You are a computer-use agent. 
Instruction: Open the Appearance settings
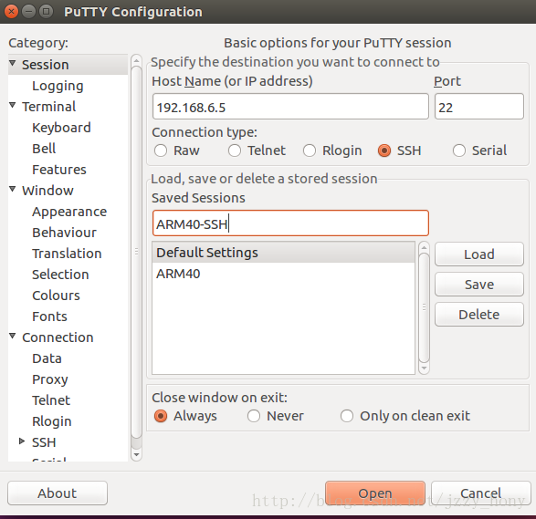(69, 212)
